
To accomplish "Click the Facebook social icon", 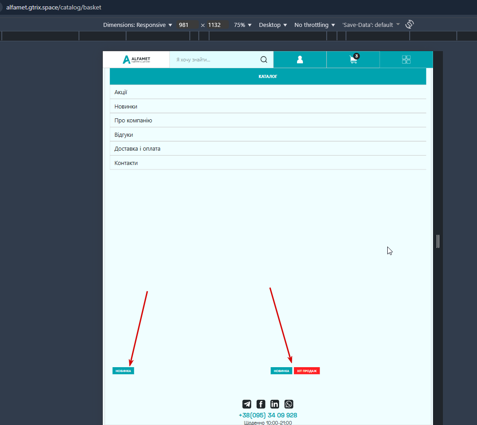I will tap(261, 404).
